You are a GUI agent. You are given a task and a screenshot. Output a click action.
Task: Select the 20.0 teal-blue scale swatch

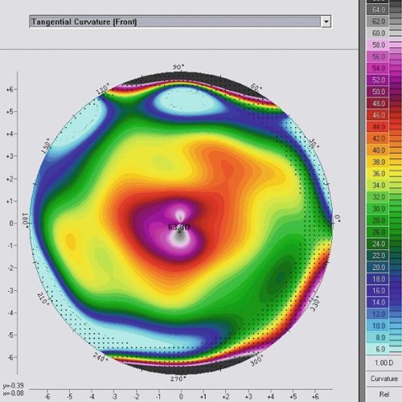(378, 267)
